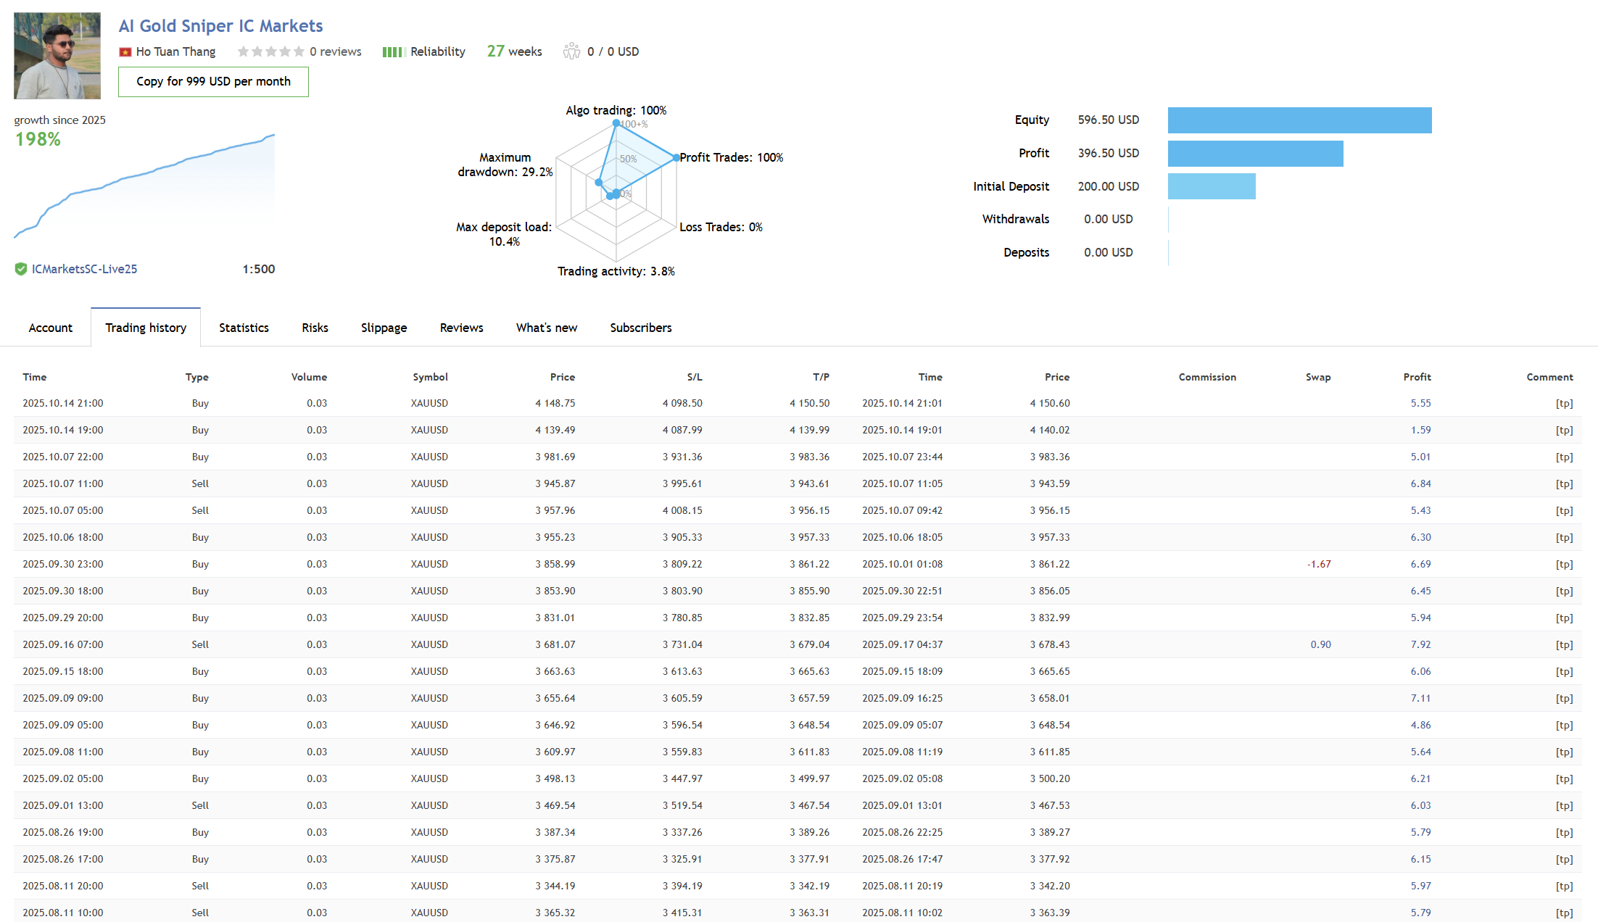Screen dimensions: 1598x922
Task: Open the ICMarketsSC-Live25 broker server link
Action: pos(84,269)
